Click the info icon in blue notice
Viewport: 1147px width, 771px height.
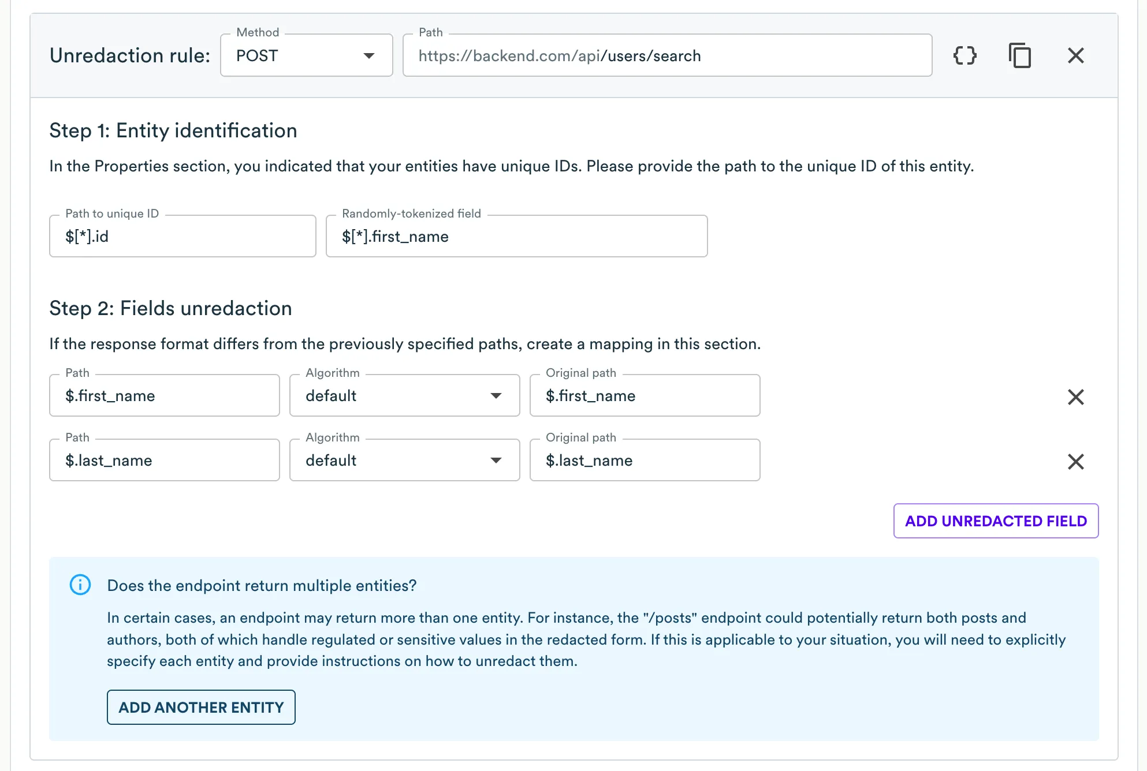(80, 585)
